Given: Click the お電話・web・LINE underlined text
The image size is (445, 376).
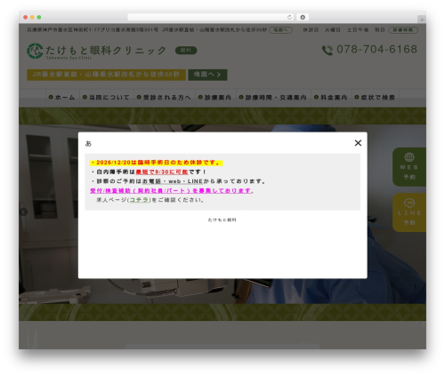Looking at the screenshot, I should [x=173, y=181].
